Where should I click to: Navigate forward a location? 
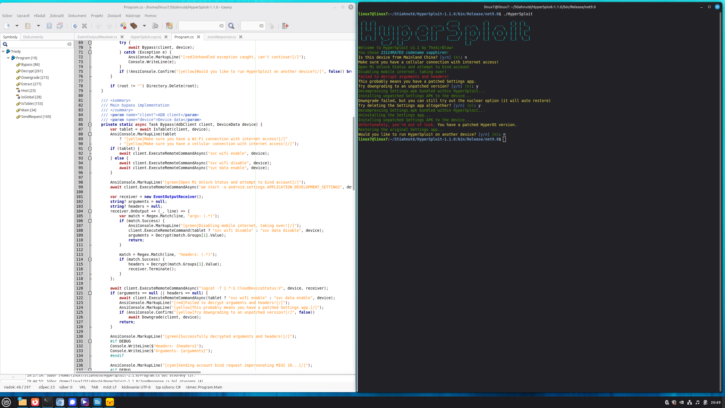(109, 26)
